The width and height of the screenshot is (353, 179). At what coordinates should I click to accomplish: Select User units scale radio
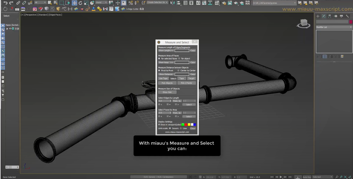[181, 128]
